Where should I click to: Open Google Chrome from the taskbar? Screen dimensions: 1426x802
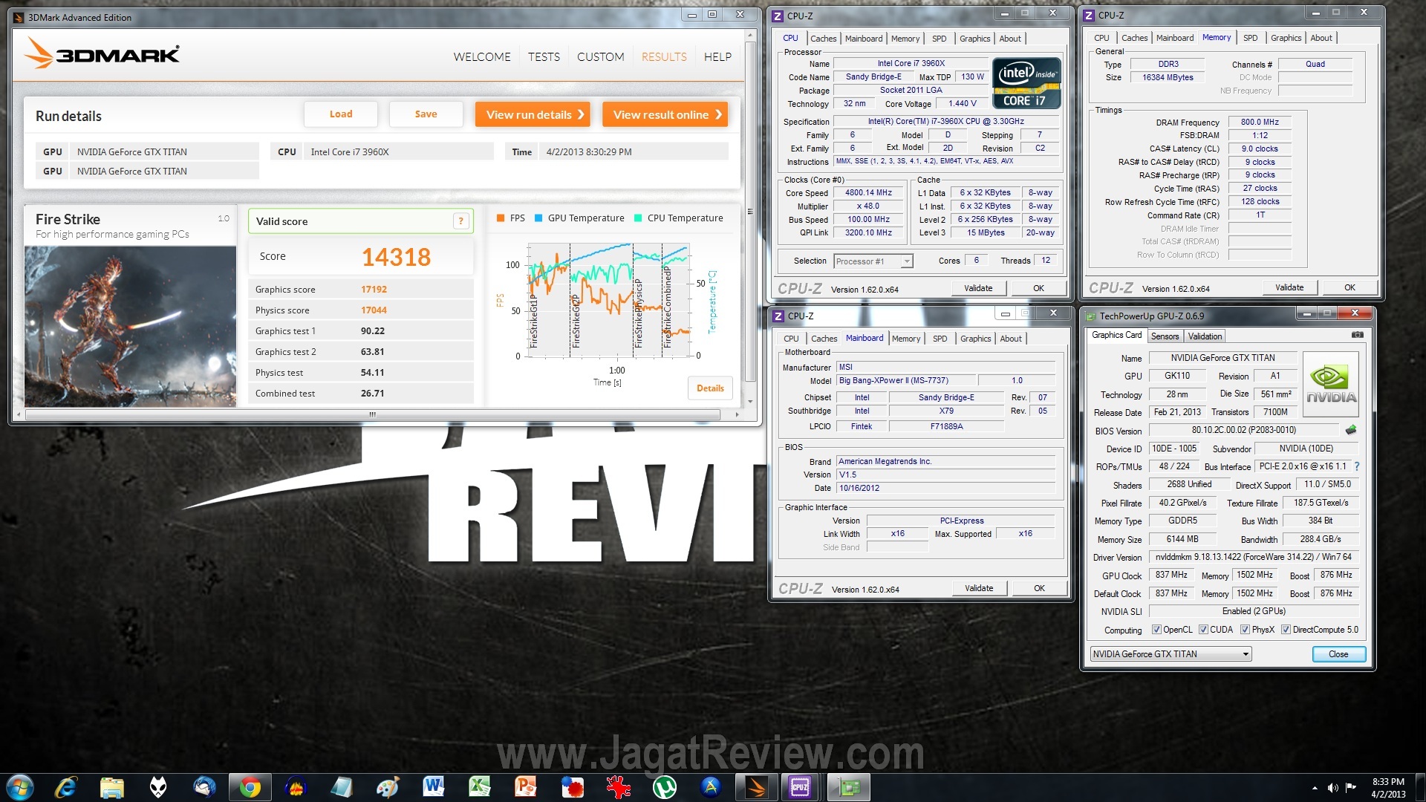(x=250, y=787)
